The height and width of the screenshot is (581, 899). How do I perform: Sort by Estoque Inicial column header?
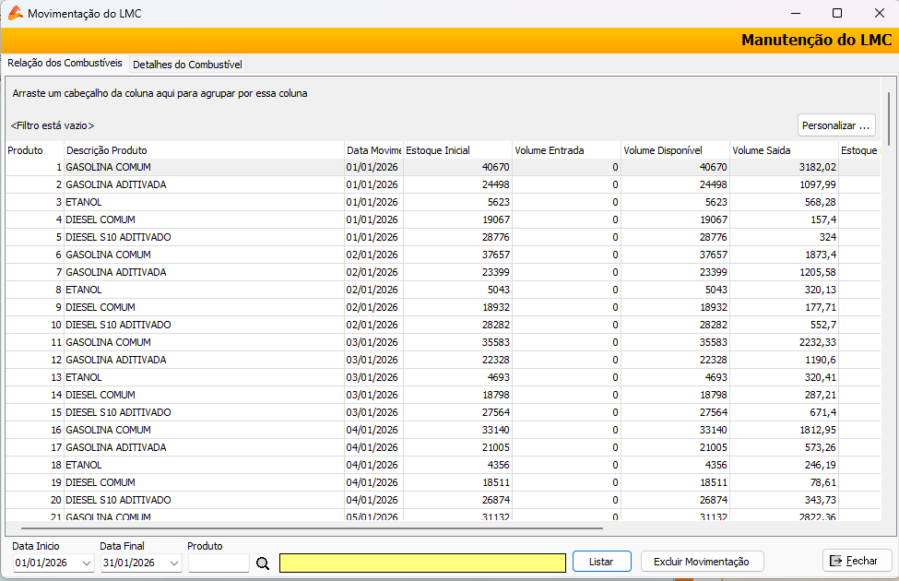pyautogui.click(x=456, y=150)
